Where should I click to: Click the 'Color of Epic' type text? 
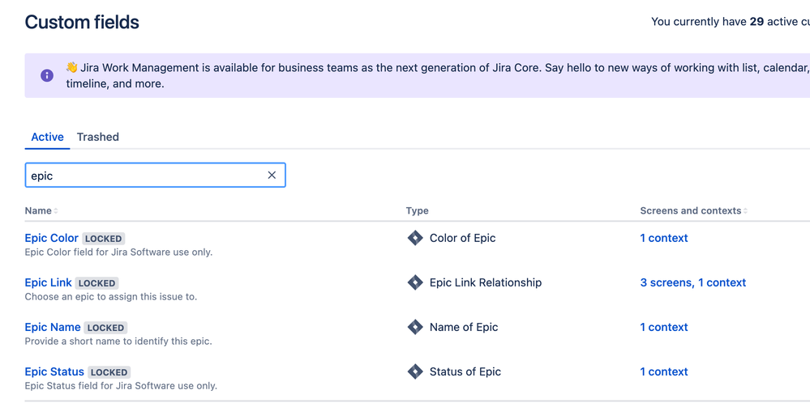coord(462,238)
